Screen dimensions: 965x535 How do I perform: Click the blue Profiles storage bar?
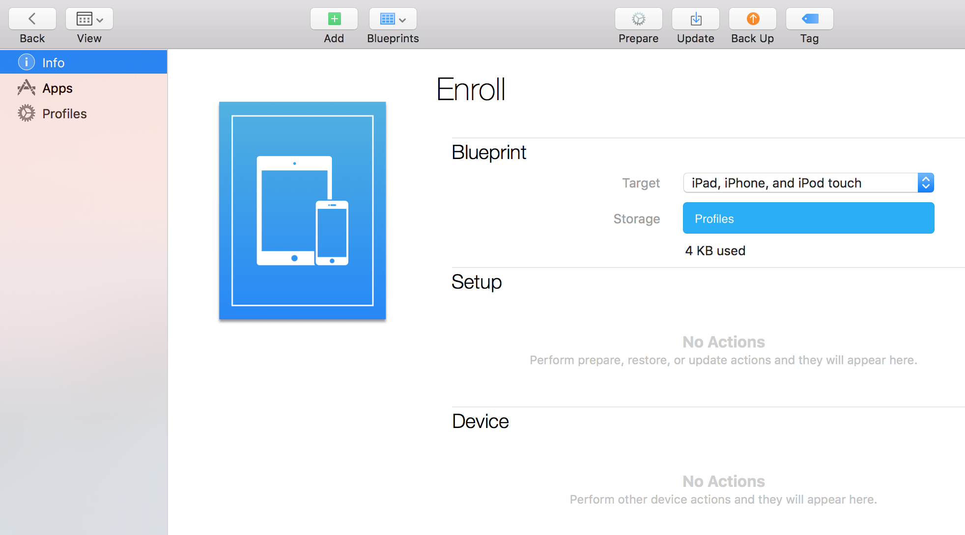tap(808, 218)
